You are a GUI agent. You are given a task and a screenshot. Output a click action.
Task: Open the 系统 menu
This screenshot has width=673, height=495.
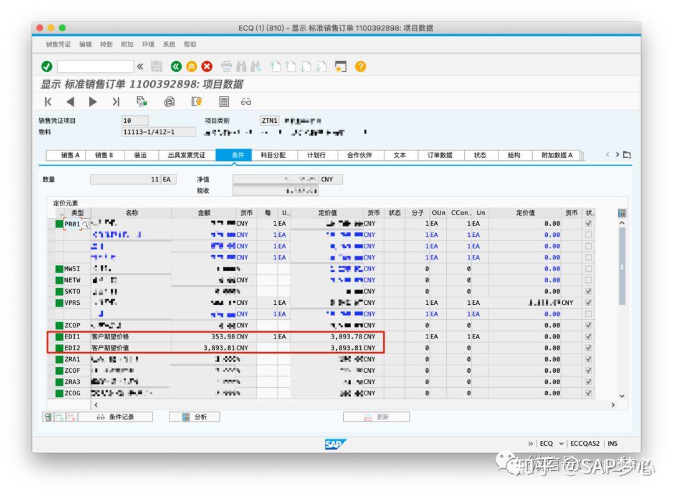(169, 44)
